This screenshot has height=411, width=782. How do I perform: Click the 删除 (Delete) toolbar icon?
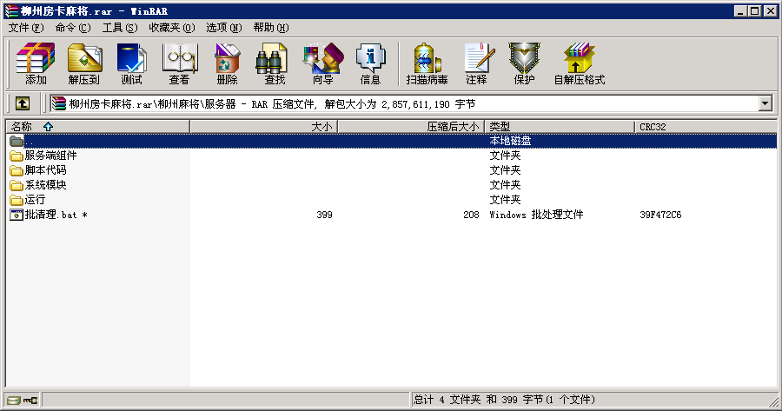pos(227,64)
